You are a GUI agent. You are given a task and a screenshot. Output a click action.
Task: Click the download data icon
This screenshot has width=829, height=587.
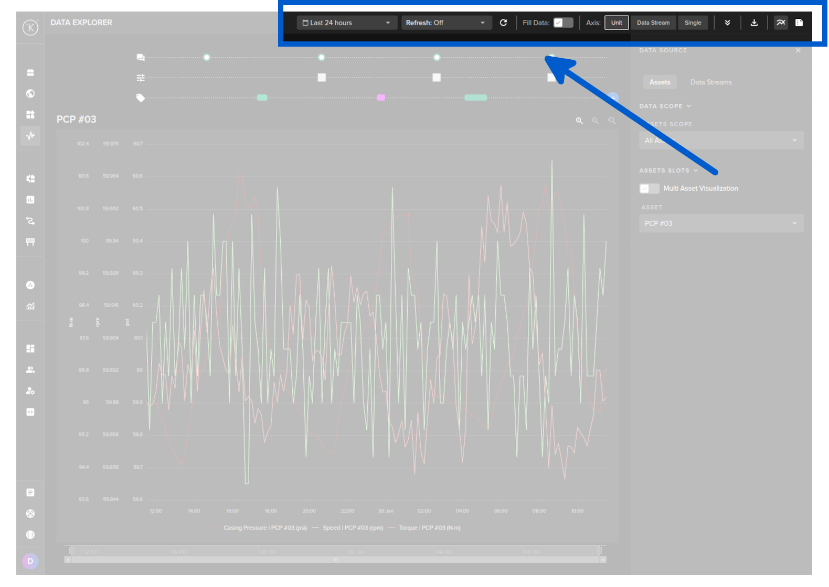(x=754, y=23)
